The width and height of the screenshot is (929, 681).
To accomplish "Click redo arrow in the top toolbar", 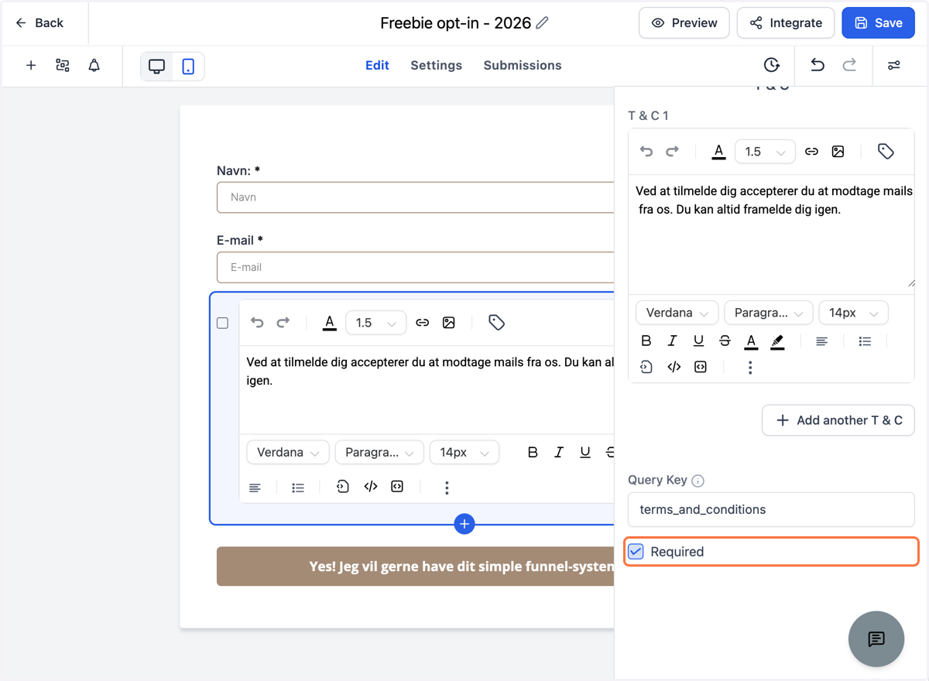I will pos(849,66).
